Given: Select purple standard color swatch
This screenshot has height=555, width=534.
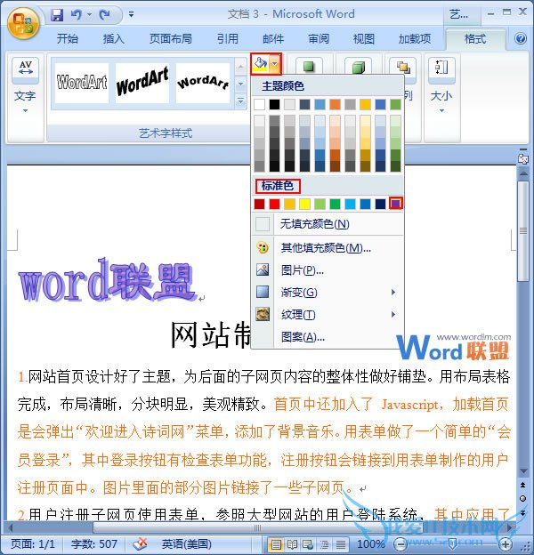Looking at the screenshot, I should (x=395, y=204).
